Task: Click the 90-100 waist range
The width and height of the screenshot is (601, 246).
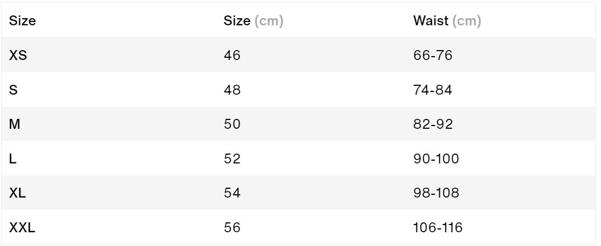Action: pyautogui.click(x=436, y=158)
